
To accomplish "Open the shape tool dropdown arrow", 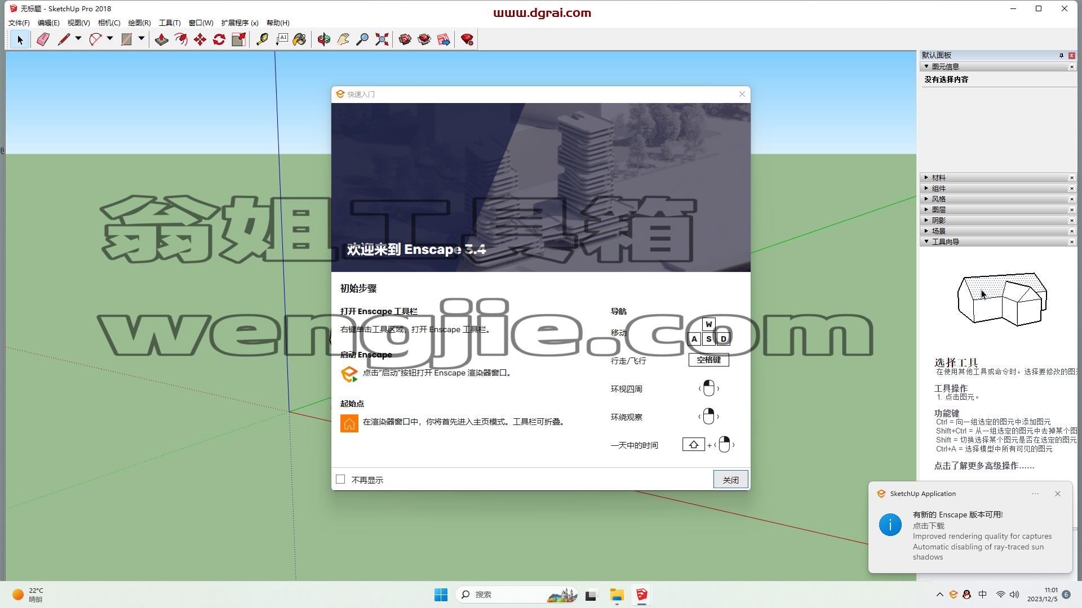I will click(141, 39).
